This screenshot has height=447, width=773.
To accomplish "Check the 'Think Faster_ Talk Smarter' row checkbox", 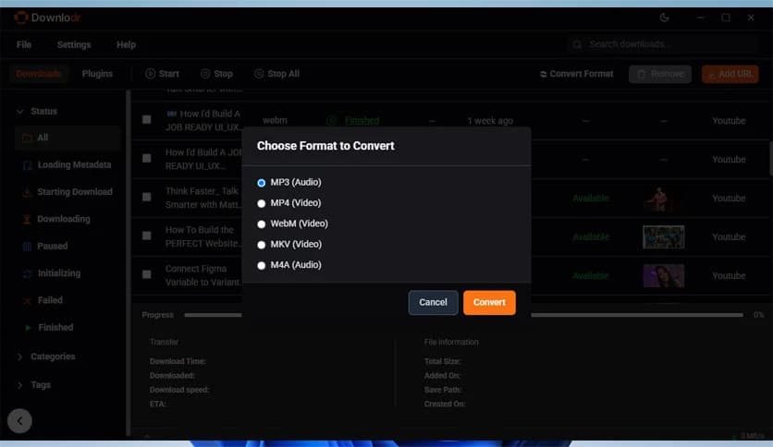I will (146, 197).
